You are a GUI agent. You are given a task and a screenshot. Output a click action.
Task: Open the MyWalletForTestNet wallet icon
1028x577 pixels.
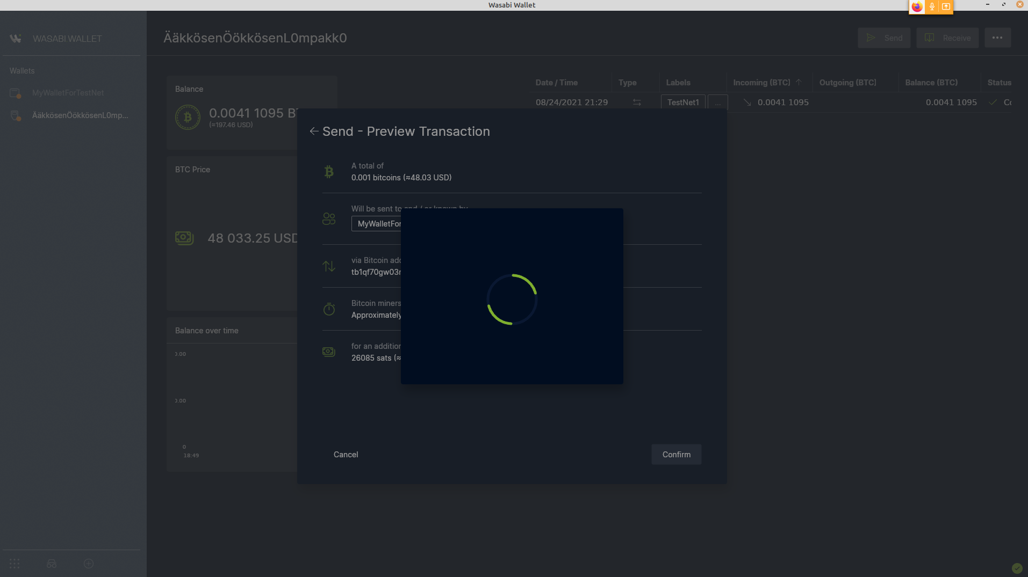pos(16,93)
